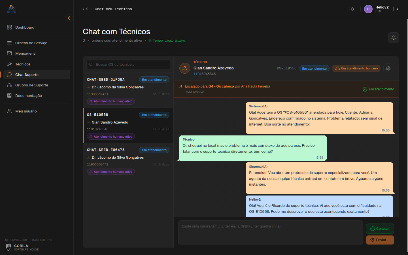
Task: Click the Heliov2 message bubble
Action: (319, 206)
